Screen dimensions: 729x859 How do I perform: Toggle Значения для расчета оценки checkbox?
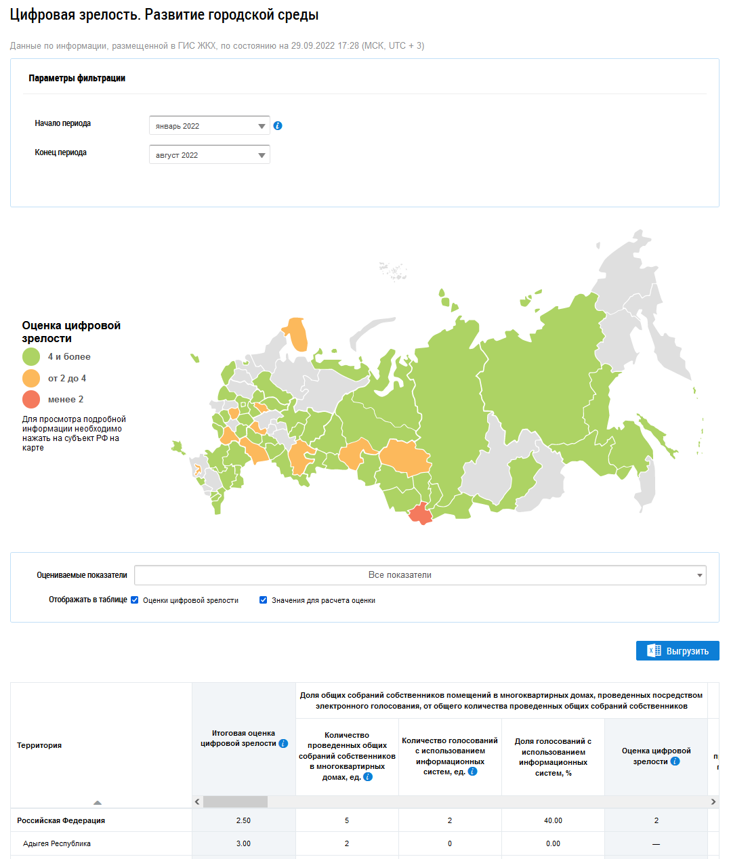pyautogui.click(x=264, y=600)
